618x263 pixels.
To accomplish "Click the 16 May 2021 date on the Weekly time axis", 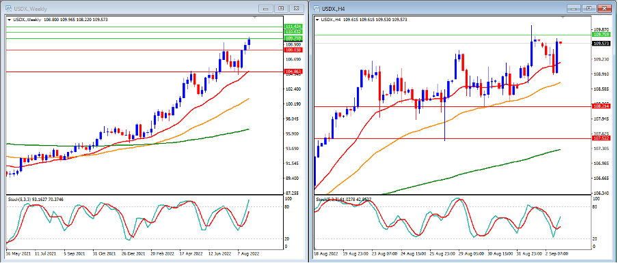I will click(18, 254).
